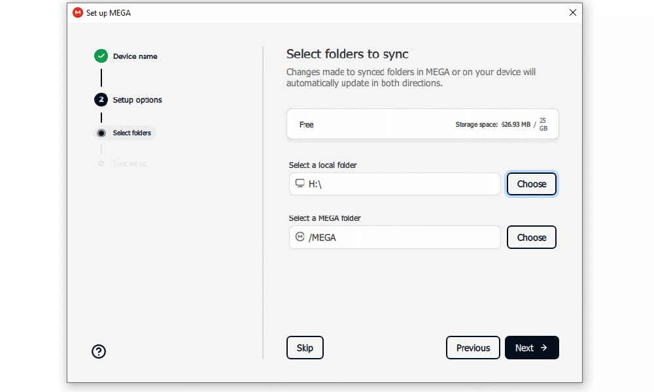Image resolution: width=654 pixels, height=392 pixels.
Task: Click the computer icon in local folder field
Action: (x=300, y=184)
